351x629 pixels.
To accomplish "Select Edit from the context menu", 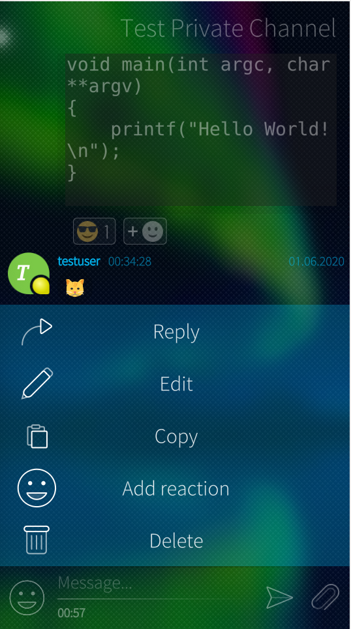I will coord(175,384).
